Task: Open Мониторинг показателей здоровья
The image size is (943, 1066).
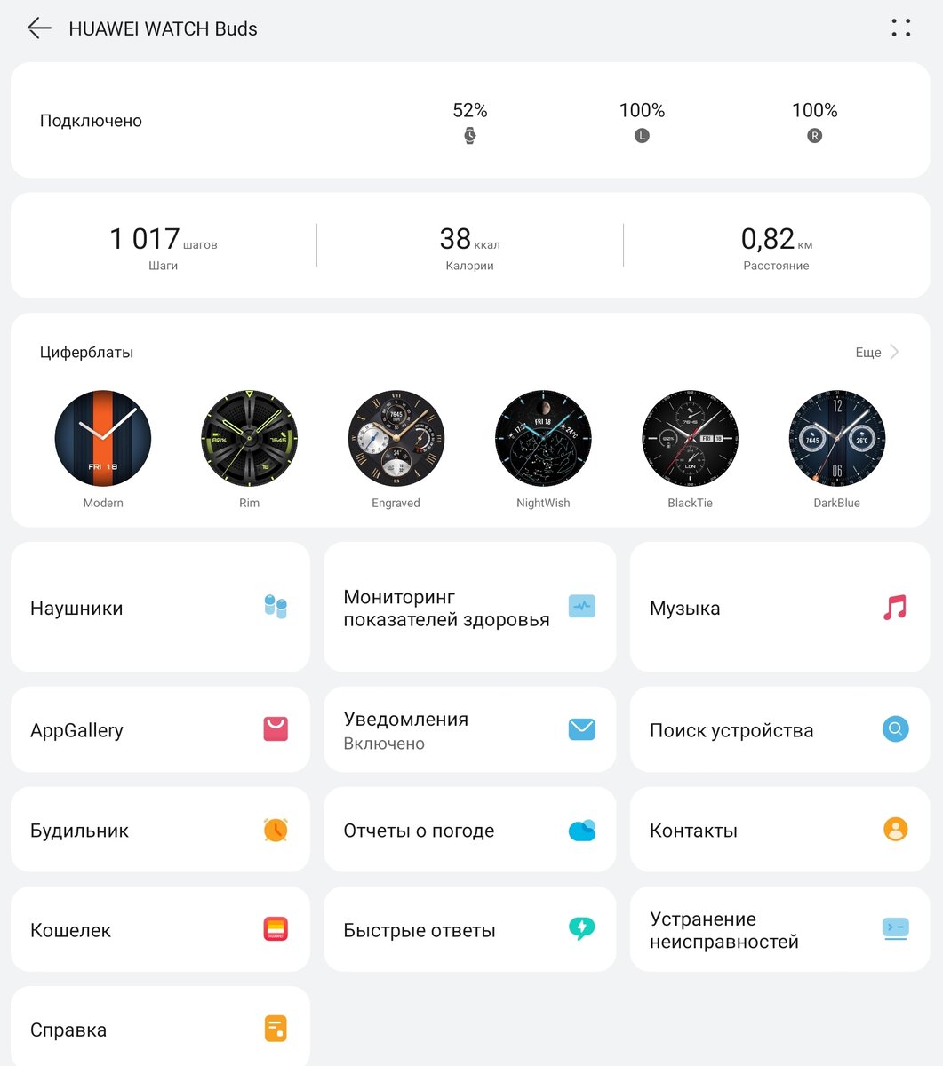Action: pos(470,608)
